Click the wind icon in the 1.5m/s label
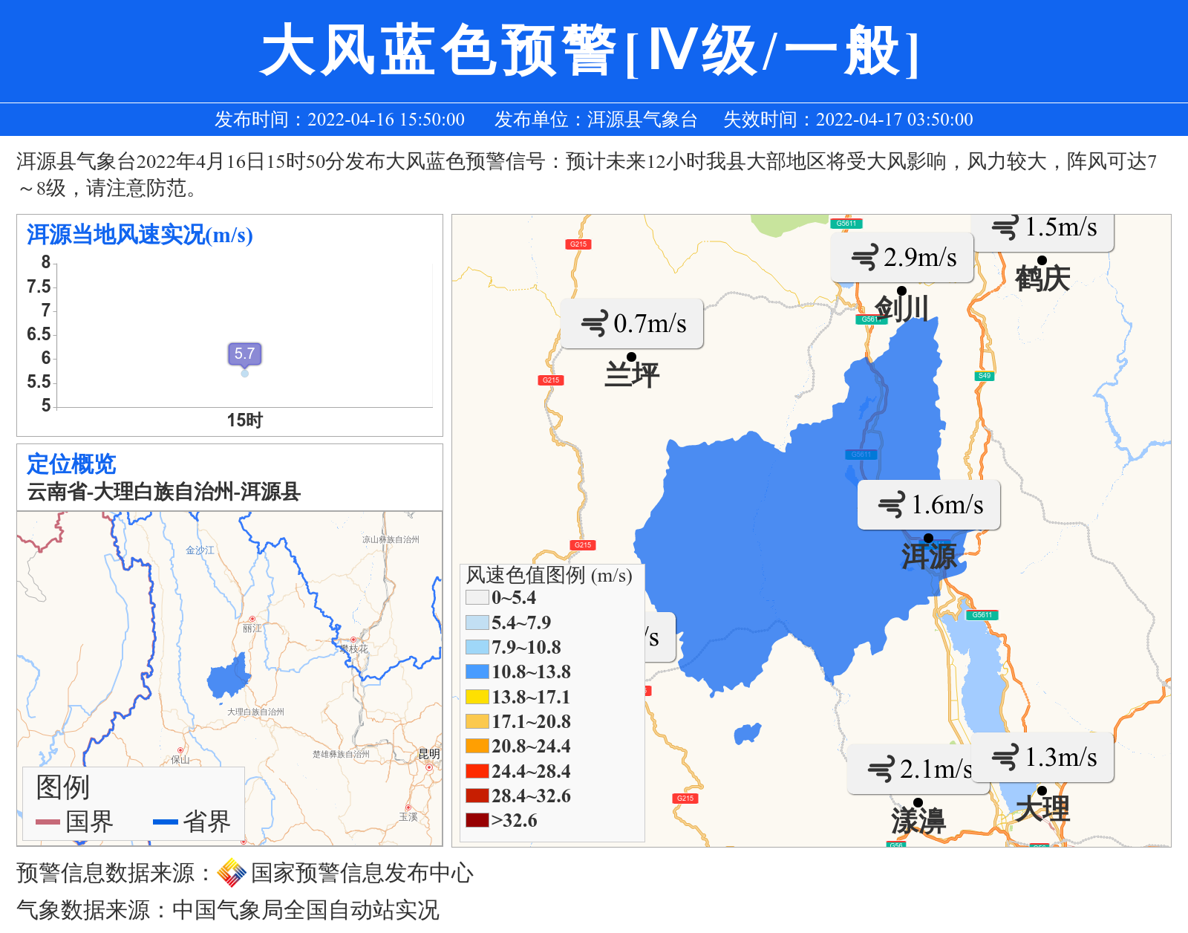The height and width of the screenshot is (933, 1188). [1005, 227]
